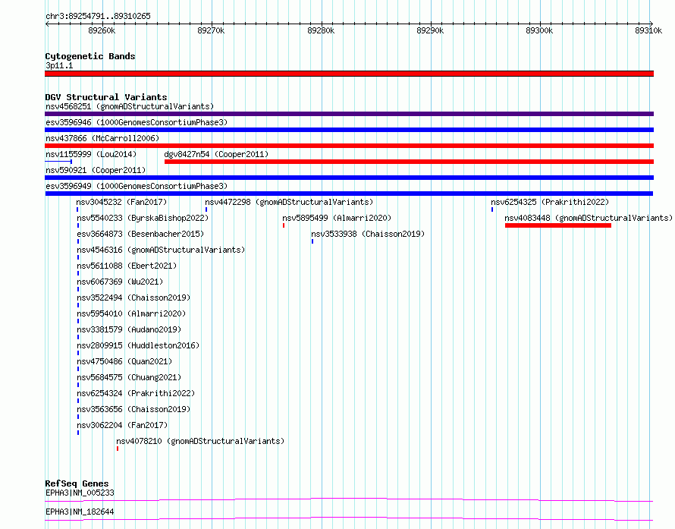Select variant nsv3045232 (Fan2017) label
This screenshot has width=675, height=529.
tap(121, 202)
